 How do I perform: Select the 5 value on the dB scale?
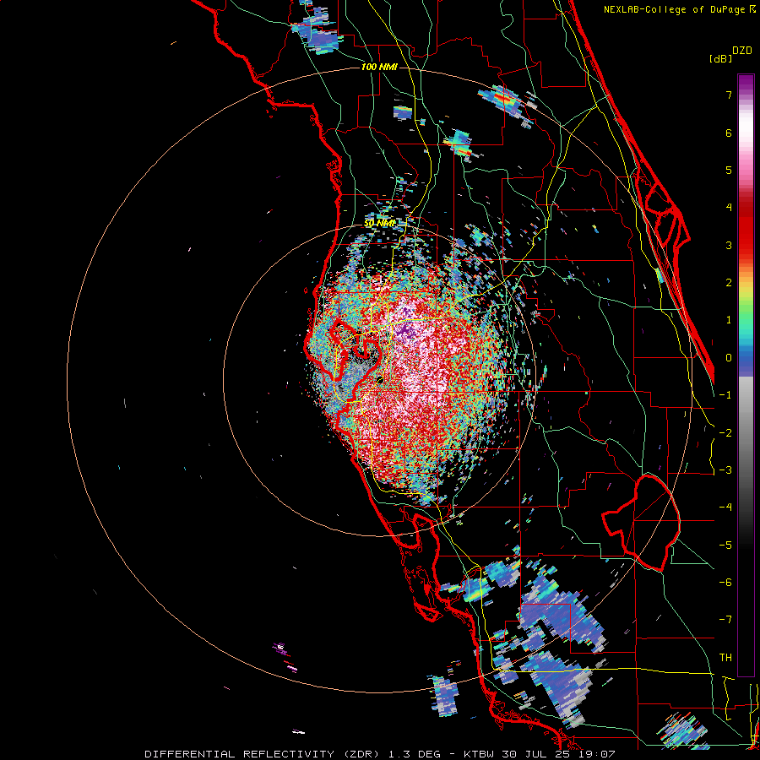[729, 170]
